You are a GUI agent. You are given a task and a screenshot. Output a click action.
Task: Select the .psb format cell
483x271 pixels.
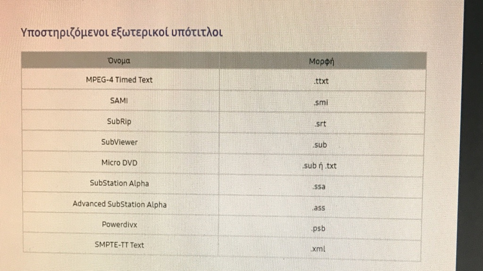[318, 229]
